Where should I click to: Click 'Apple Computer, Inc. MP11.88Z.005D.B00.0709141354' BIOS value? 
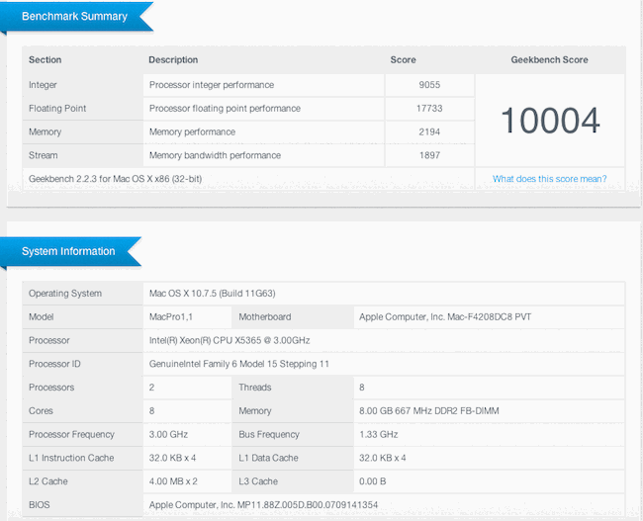[x=263, y=504]
